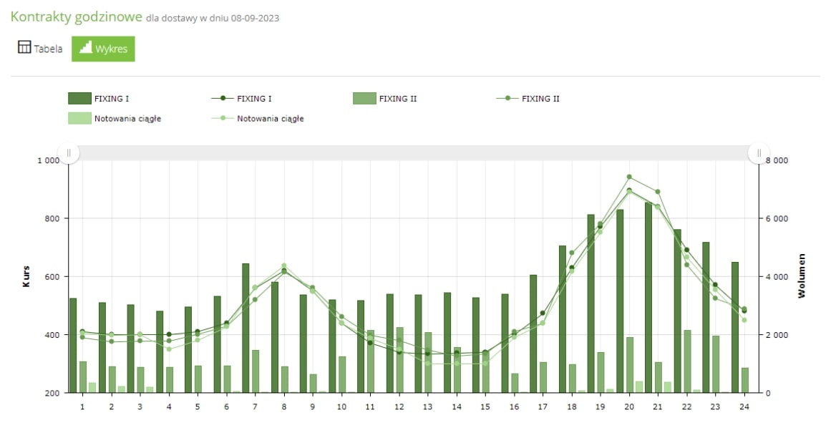831x428 pixels.
Task: Switch to the Wykres view tab
Action: (x=103, y=49)
